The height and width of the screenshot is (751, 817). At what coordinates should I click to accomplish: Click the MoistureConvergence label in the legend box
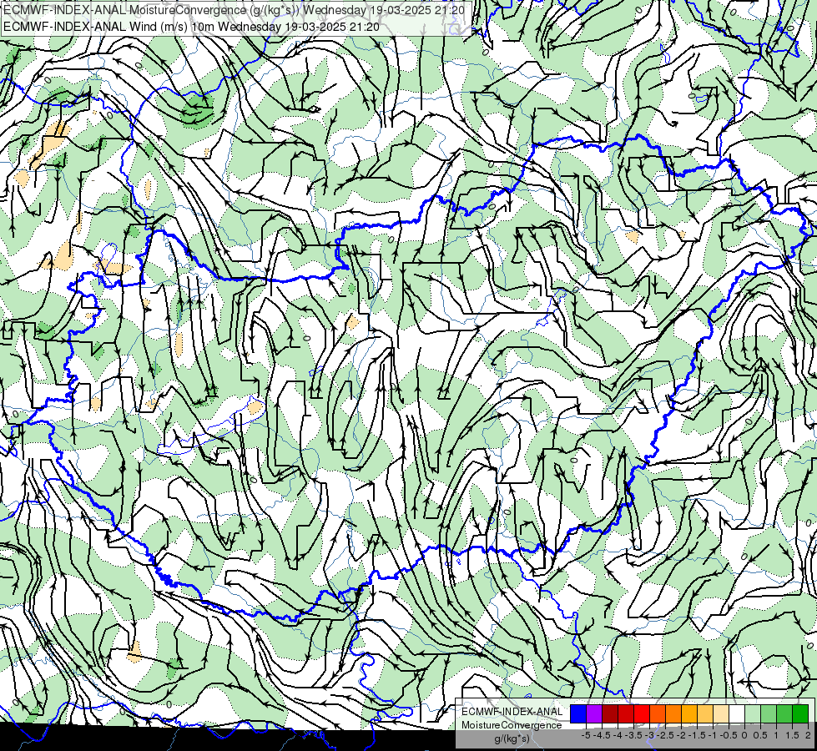(512, 725)
